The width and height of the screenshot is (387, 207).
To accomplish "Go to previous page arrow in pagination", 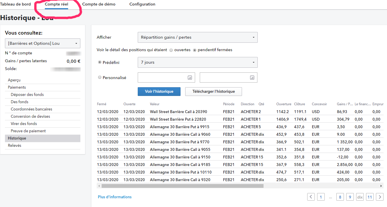I will click(311, 197).
